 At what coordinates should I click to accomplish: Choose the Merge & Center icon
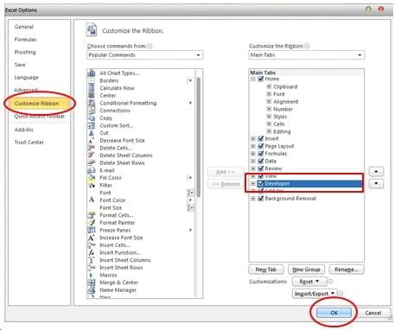(92, 282)
